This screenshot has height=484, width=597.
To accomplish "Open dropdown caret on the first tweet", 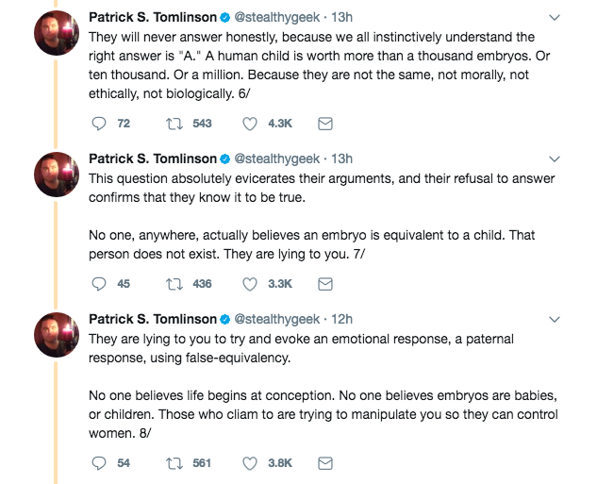I will [x=554, y=17].
